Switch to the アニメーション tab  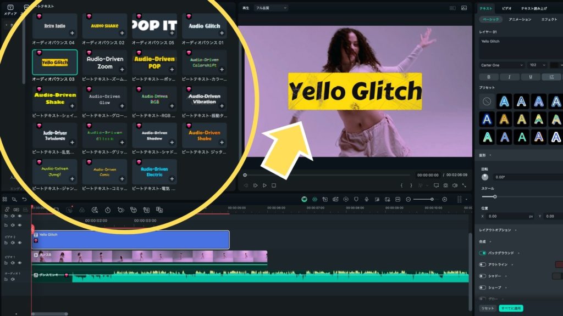(520, 19)
